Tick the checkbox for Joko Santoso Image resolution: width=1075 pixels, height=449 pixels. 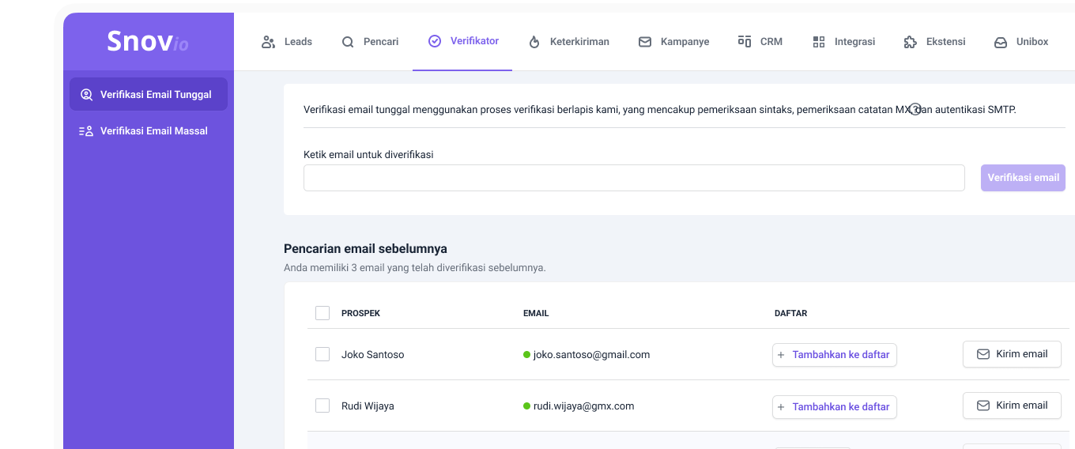click(x=322, y=354)
